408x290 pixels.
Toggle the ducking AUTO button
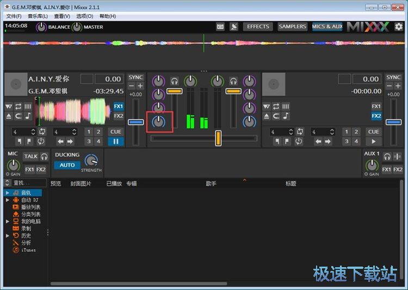coord(67,165)
